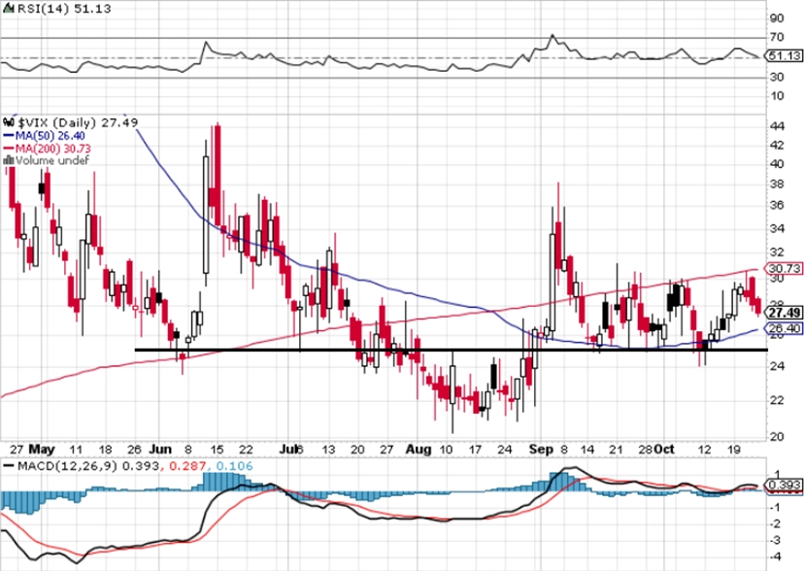The image size is (804, 571).
Task: Click the 26 date label before Jun
Action: click(134, 450)
